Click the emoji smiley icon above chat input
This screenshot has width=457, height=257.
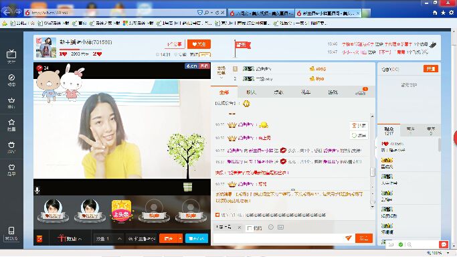point(271,227)
